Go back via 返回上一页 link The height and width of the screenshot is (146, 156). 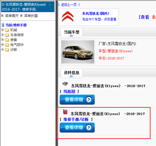(69, 5)
